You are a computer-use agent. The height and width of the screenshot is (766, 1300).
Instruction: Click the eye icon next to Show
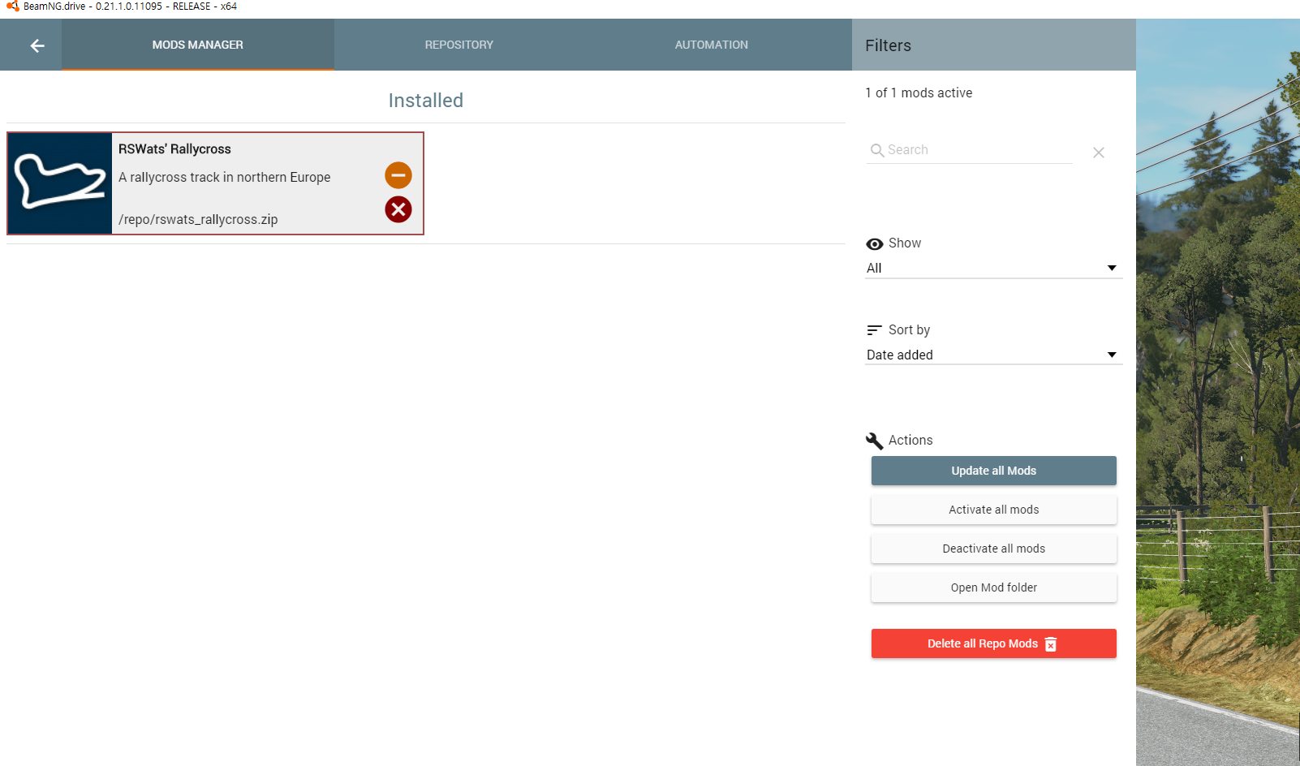click(x=875, y=244)
